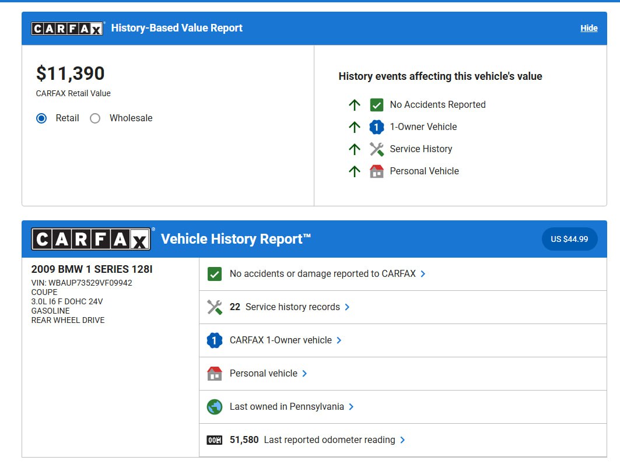Click the US $44.99 purchase button
The height and width of the screenshot is (464, 620).
(x=569, y=239)
